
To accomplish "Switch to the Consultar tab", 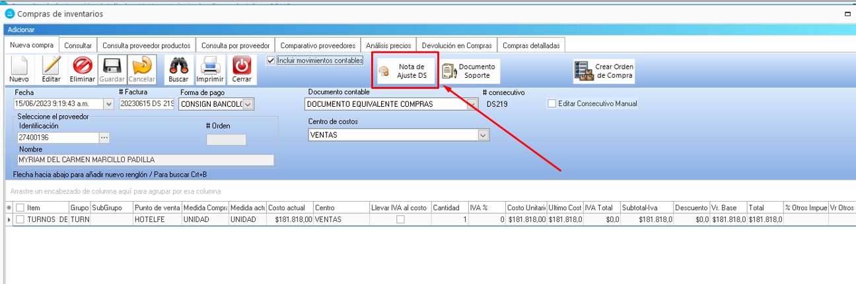I will 78,45.
